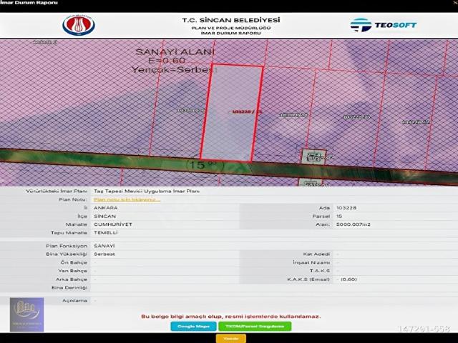Select the TEMELLİ deed neighborhood value
458x343 pixels.
[x=106, y=233]
